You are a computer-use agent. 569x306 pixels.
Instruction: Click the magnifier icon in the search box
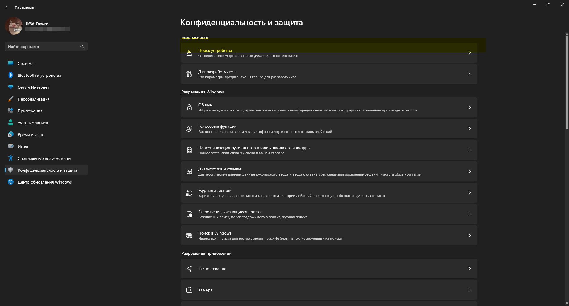[x=82, y=47]
